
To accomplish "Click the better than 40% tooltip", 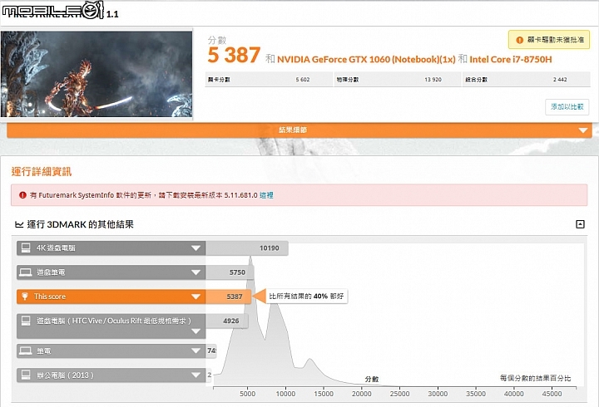I will click(306, 296).
